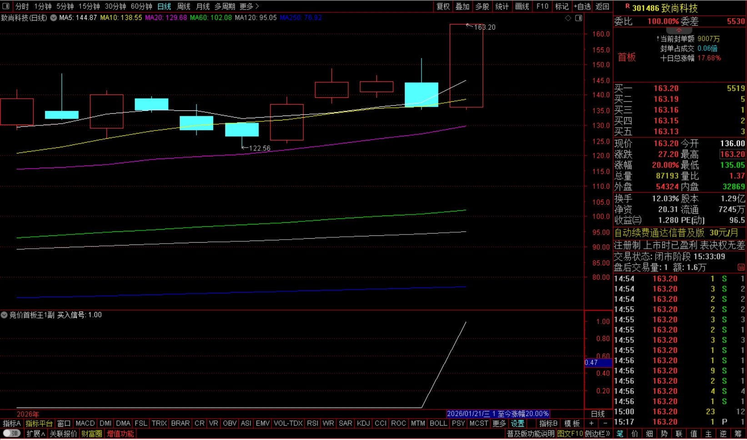747x440 pixels.
Task: Open the indicator settings circle next to 致尚科技(日线)
Action: pos(53,18)
